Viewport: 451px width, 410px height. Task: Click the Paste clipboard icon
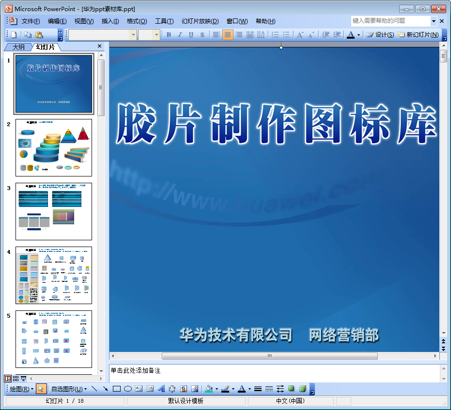[39, 35]
